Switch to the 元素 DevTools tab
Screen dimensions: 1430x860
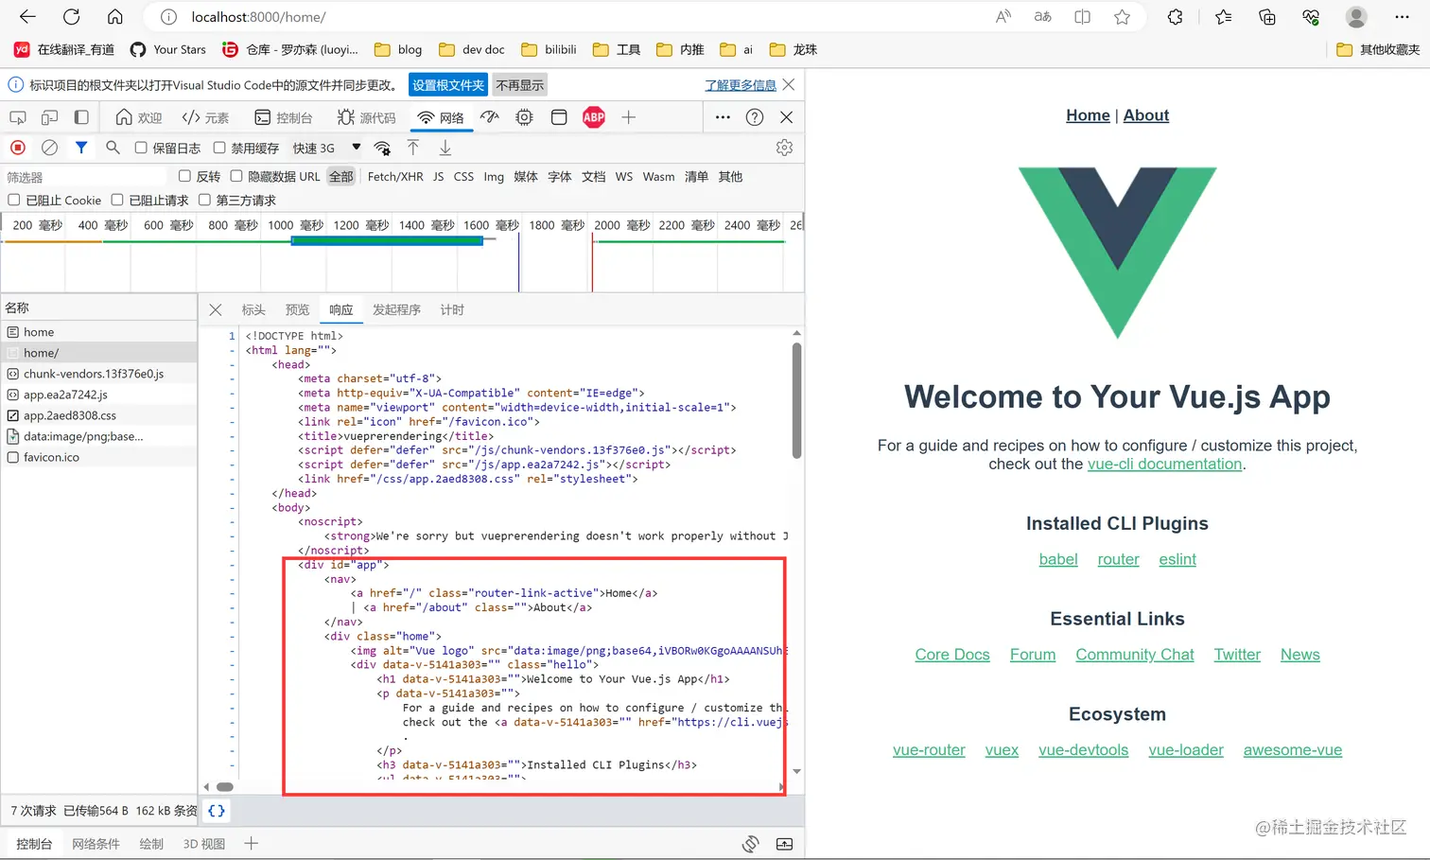pyautogui.click(x=205, y=117)
